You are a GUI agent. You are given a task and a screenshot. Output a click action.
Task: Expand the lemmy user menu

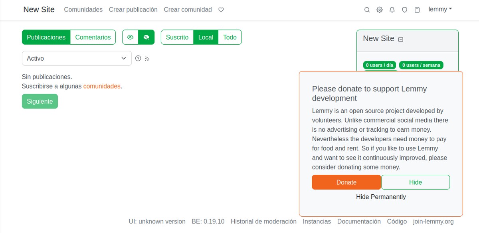click(x=440, y=10)
